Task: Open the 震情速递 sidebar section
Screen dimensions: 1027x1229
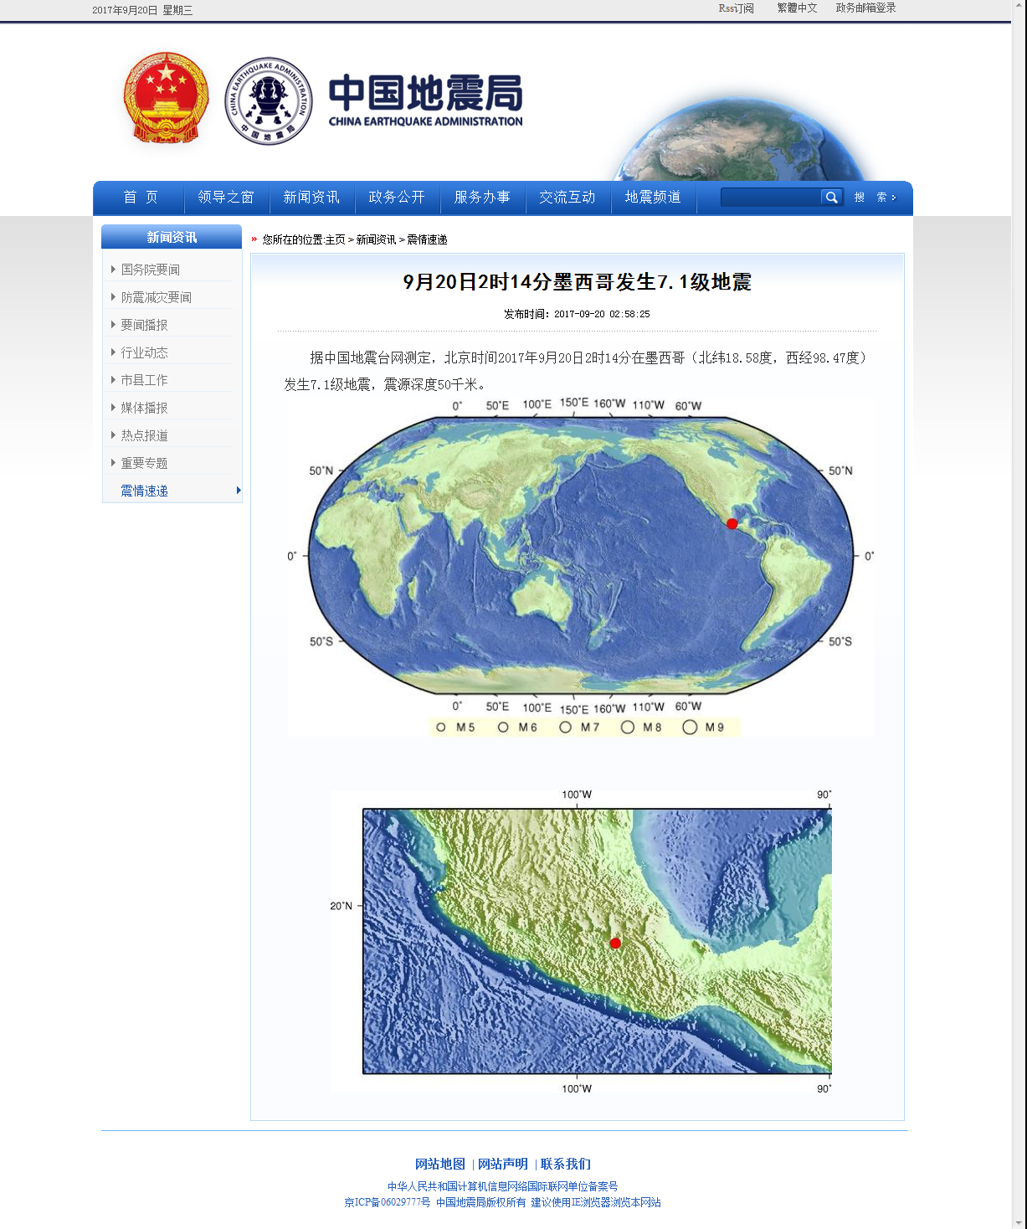Action: (x=145, y=491)
